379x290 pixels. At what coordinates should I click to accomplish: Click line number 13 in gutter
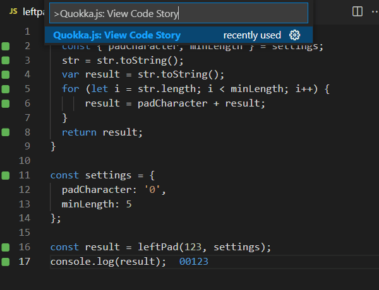point(25,204)
